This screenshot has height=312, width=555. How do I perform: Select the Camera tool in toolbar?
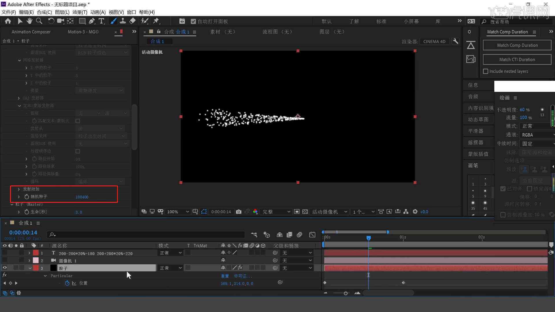click(x=60, y=21)
